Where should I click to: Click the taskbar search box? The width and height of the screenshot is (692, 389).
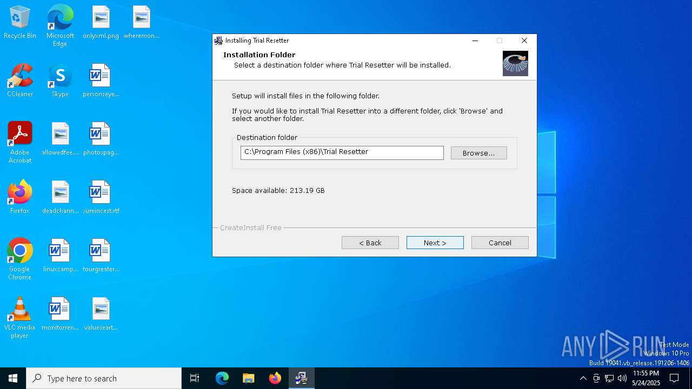pyautogui.click(x=104, y=378)
